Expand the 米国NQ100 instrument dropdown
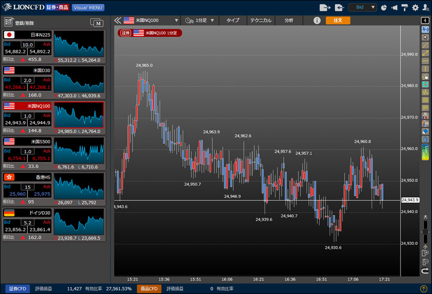The height and width of the screenshot is (294, 432). pyautogui.click(x=176, y=21)
